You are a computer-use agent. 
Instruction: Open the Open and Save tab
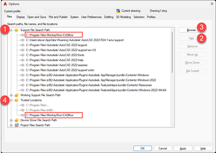click(37, 17)
